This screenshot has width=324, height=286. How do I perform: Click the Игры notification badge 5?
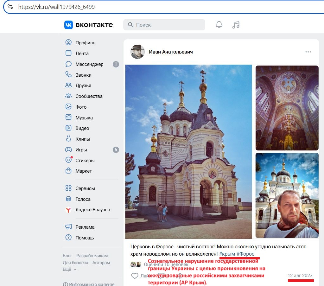pyautogui.click(x=116, y=149)
